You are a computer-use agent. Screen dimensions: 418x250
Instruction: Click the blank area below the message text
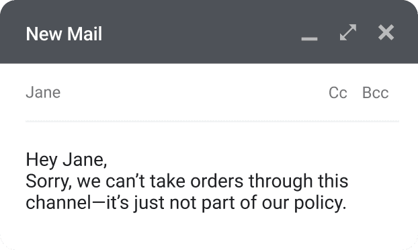(x=209, y=231)
